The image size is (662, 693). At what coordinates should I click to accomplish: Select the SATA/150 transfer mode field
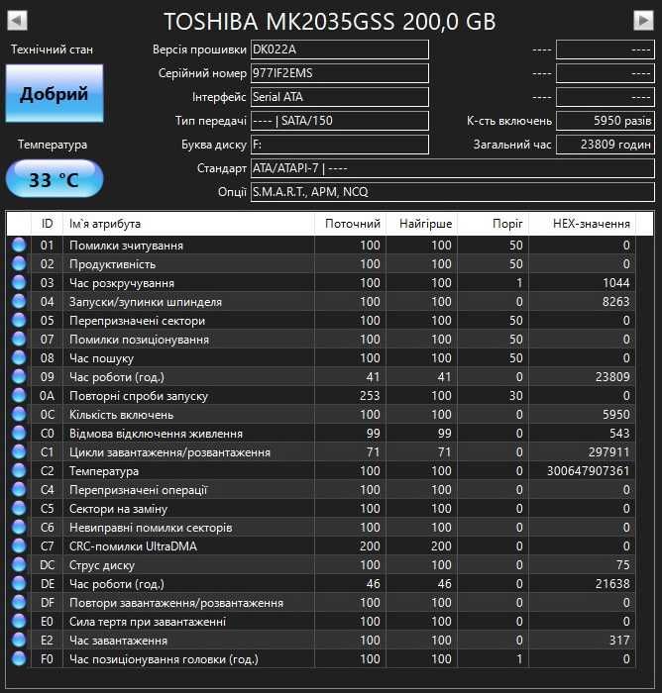pyautogui.click(x=339, y=121)
